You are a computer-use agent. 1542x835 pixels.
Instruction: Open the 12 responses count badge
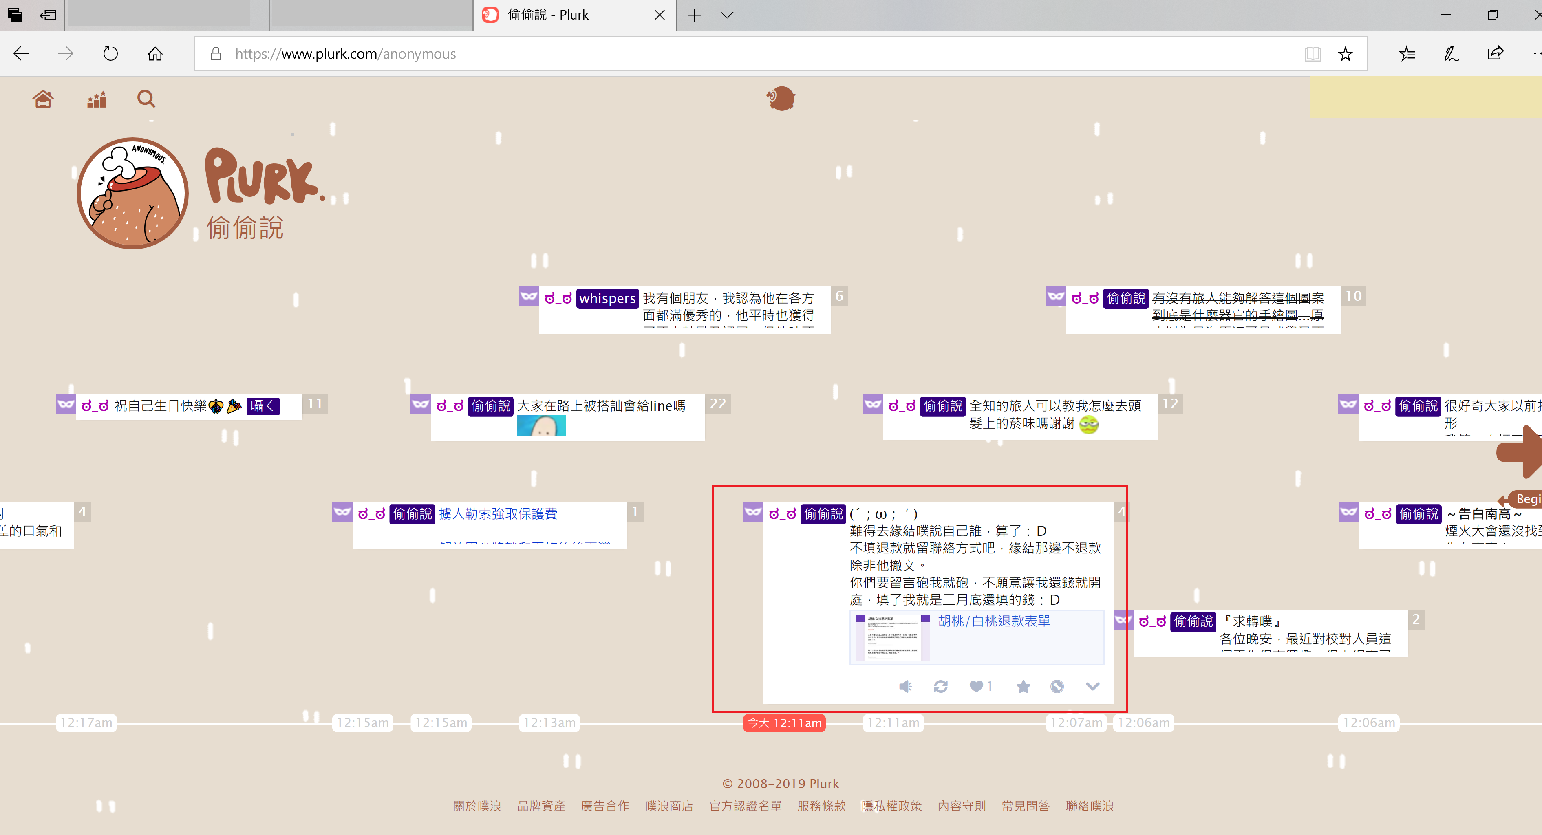point(1170,404)
